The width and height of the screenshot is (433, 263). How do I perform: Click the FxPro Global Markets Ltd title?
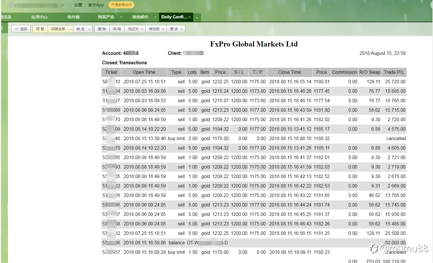(x=254, y=44)
